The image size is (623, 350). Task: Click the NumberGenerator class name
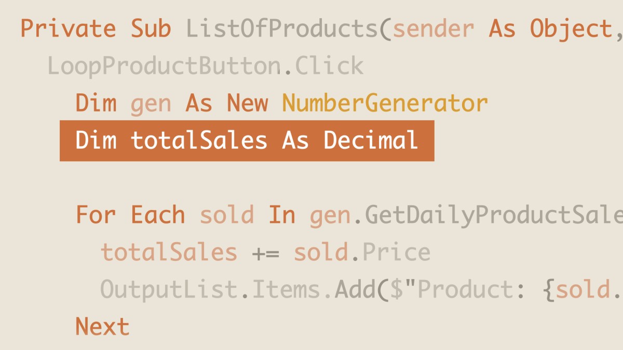[385, 103]
